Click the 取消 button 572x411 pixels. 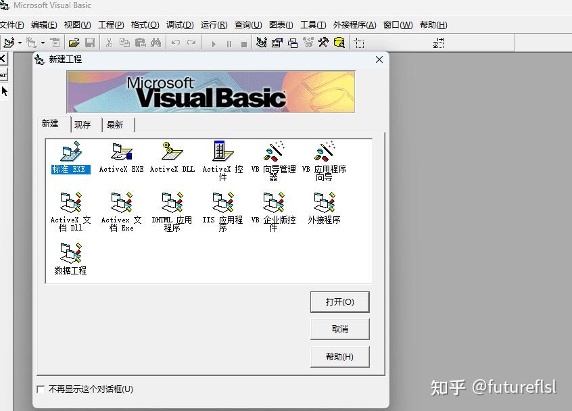coord(339,329)
